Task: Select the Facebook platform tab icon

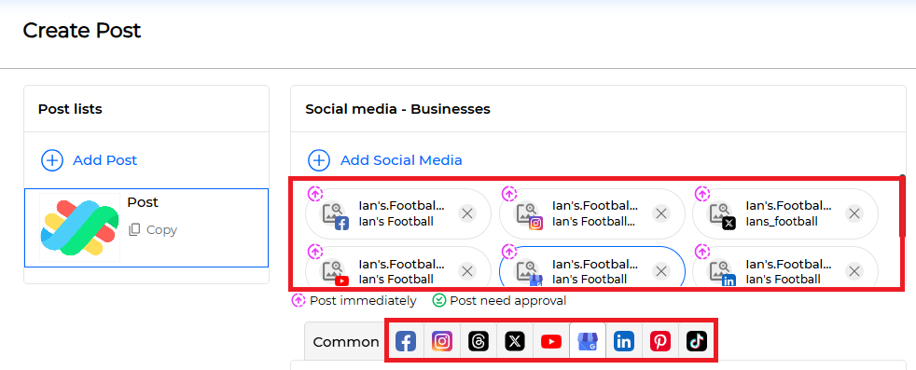Action: coord(406,341)
